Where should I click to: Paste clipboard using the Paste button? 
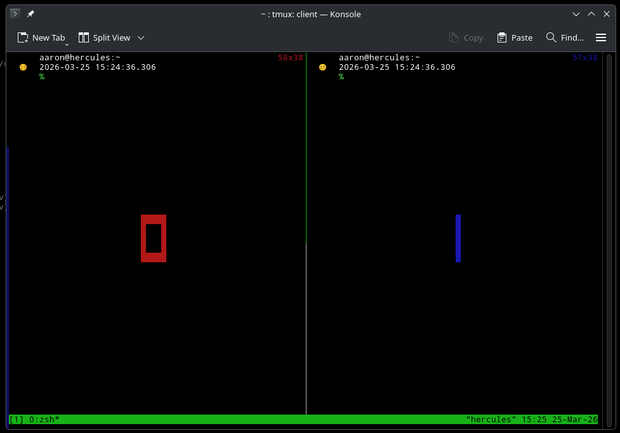pos(515,38)
